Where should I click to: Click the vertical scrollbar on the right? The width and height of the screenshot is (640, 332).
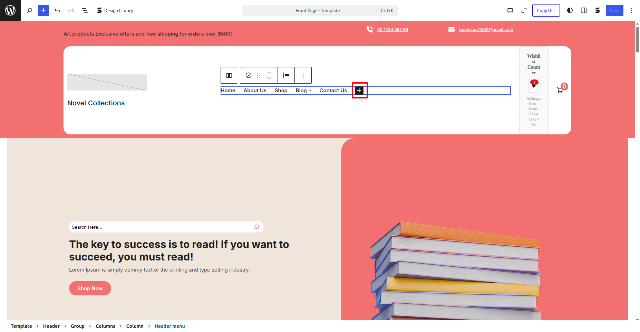tap(637, 40)
